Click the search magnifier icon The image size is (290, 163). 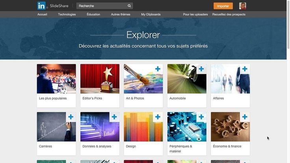pyautogui.click(x=129, y=6)
